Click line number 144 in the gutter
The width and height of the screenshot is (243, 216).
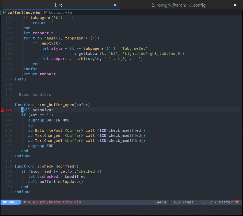point(8,110)
